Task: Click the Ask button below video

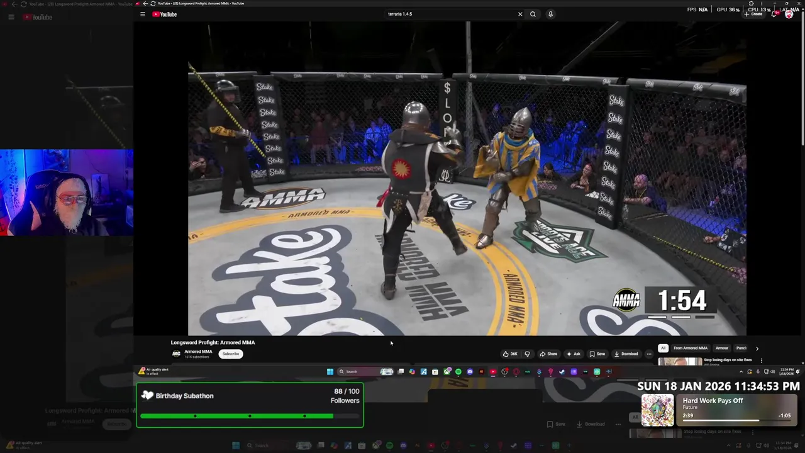Action: click(574, 354)
